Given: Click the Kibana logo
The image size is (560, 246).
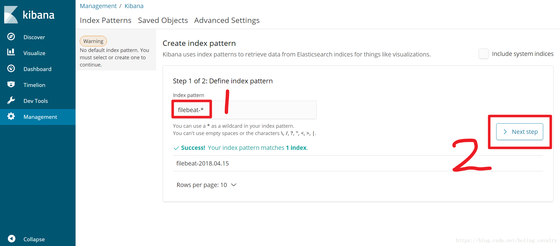Looking at the screenshot, I should coord(29,15).
